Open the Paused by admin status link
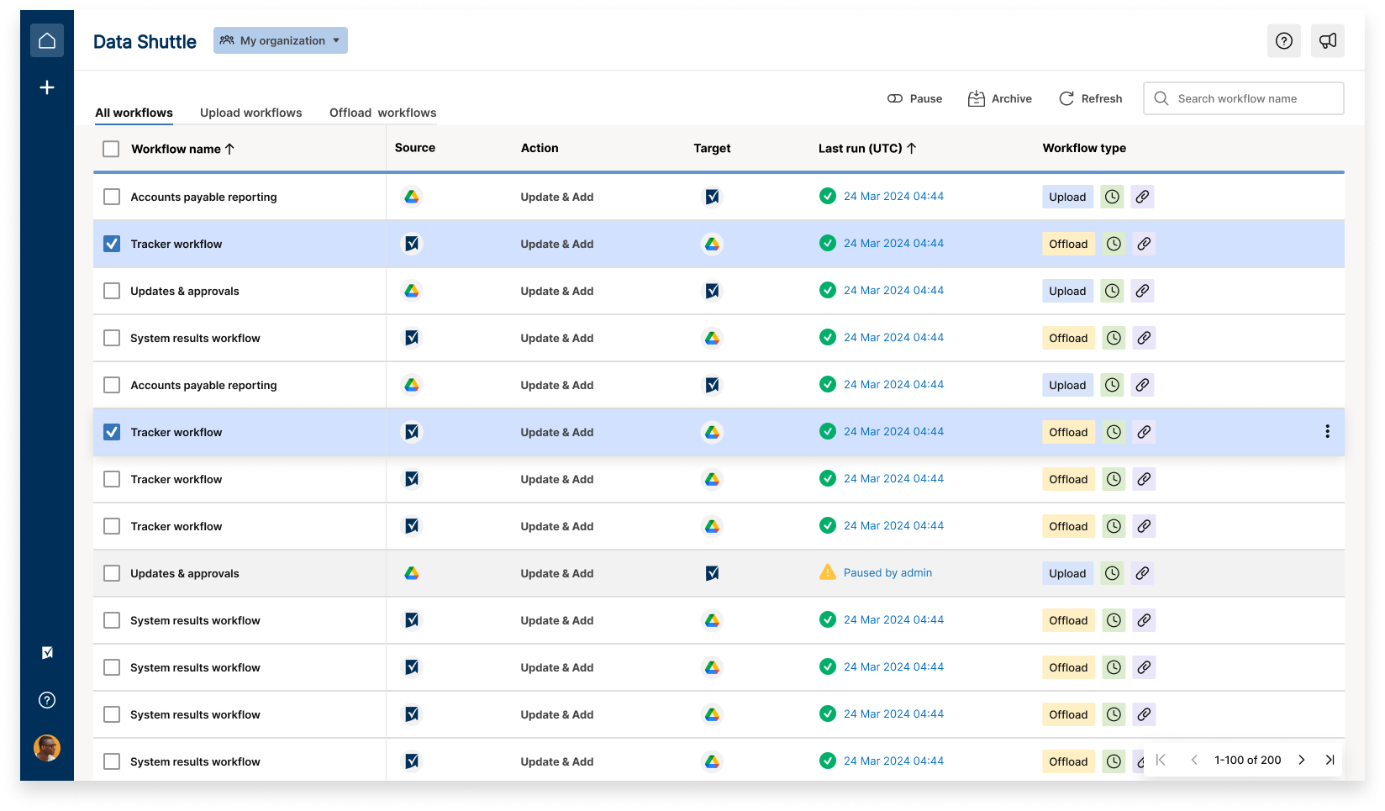This screenshot has width=1385, height=811. click(887, 572)
